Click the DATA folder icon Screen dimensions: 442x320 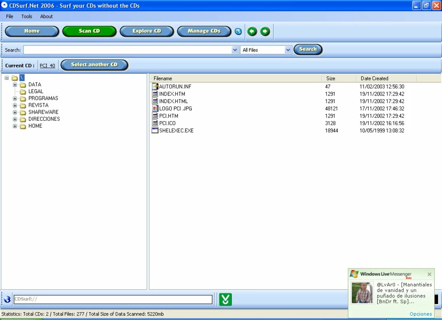pos(23,85)
